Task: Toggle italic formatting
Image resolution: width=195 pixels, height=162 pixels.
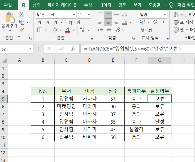Action: tap(48, 22)
